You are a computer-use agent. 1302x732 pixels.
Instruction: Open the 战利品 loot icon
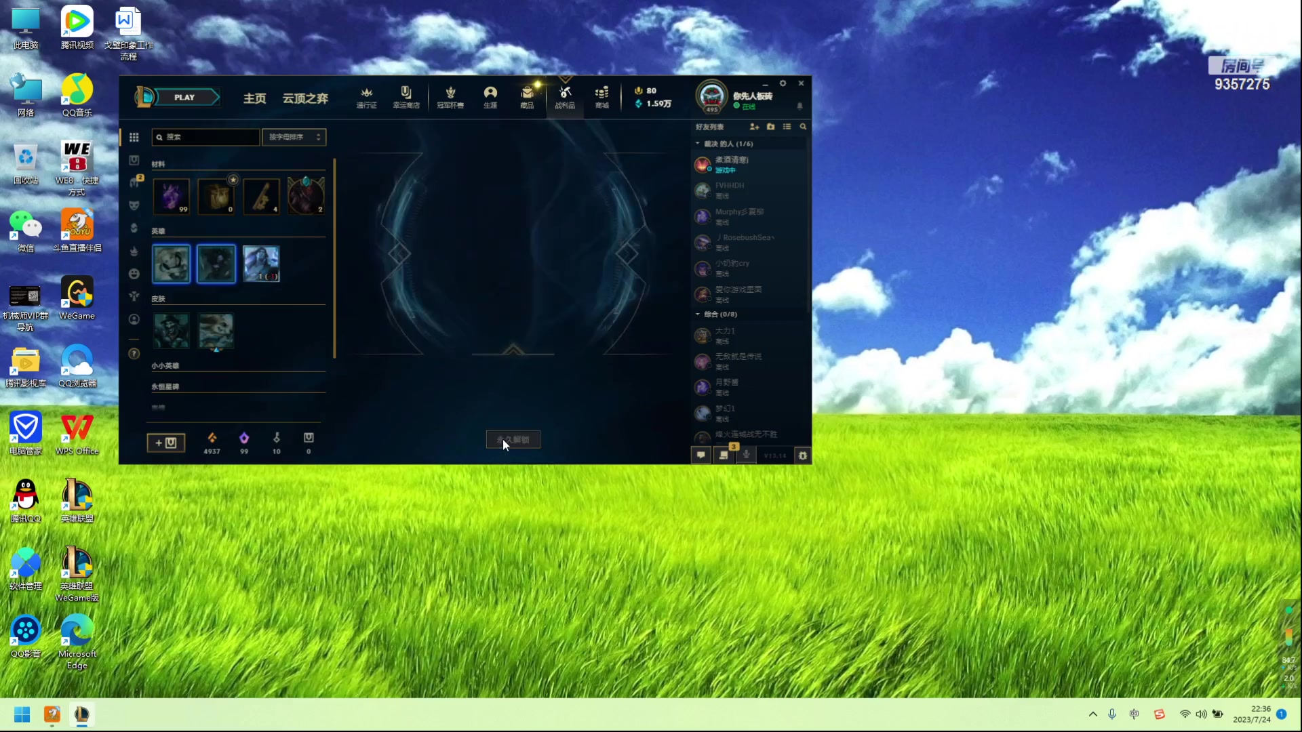tap(565, 98)
